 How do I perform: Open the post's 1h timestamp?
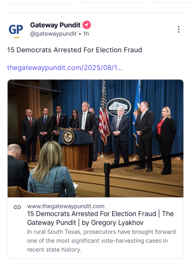click(86, 34)
